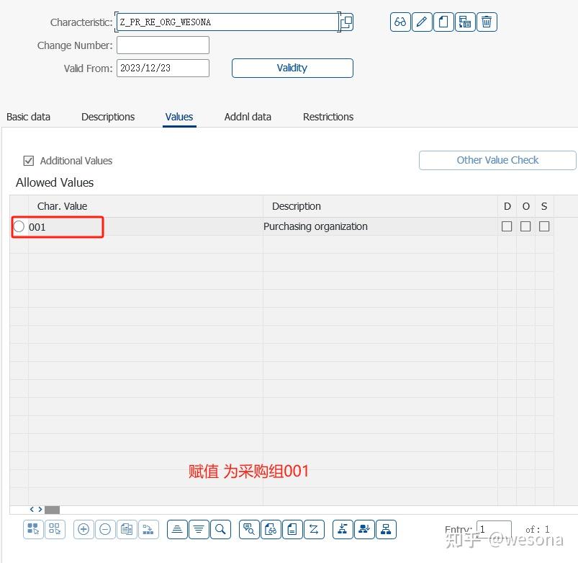Sort values using the ascending sort icon
Screen dimensions: 578x563
[x=177, y=528]
